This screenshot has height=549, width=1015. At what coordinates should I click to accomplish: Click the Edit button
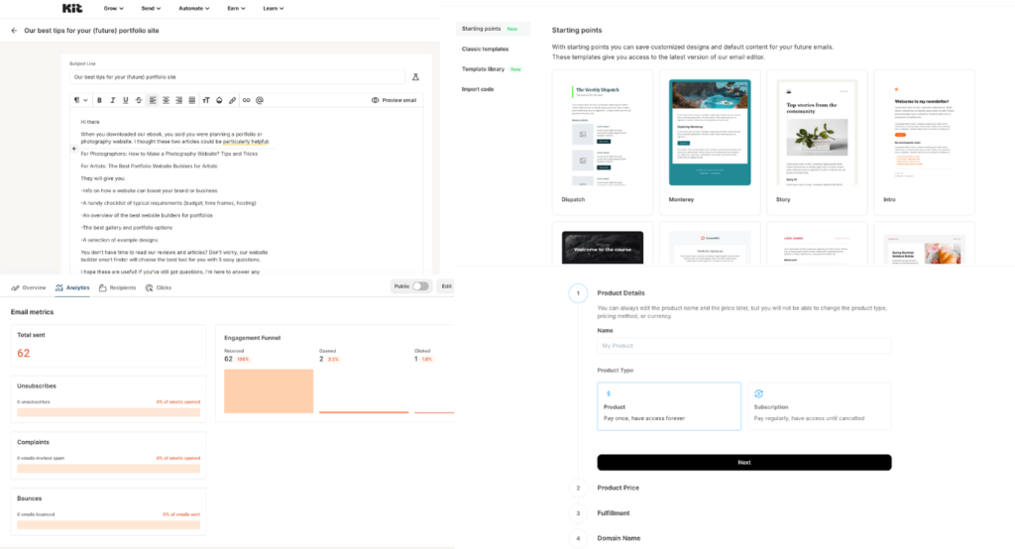click(x=446, y=286)
